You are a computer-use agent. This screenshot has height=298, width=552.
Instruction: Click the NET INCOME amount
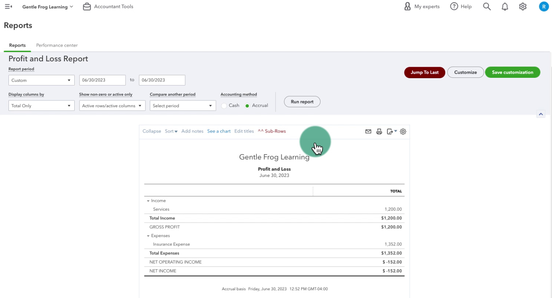pos(392,271)
